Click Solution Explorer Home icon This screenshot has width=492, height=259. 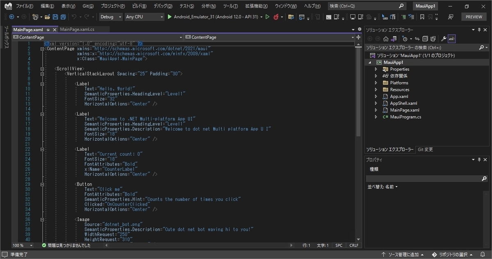click(x=386, y=39)
